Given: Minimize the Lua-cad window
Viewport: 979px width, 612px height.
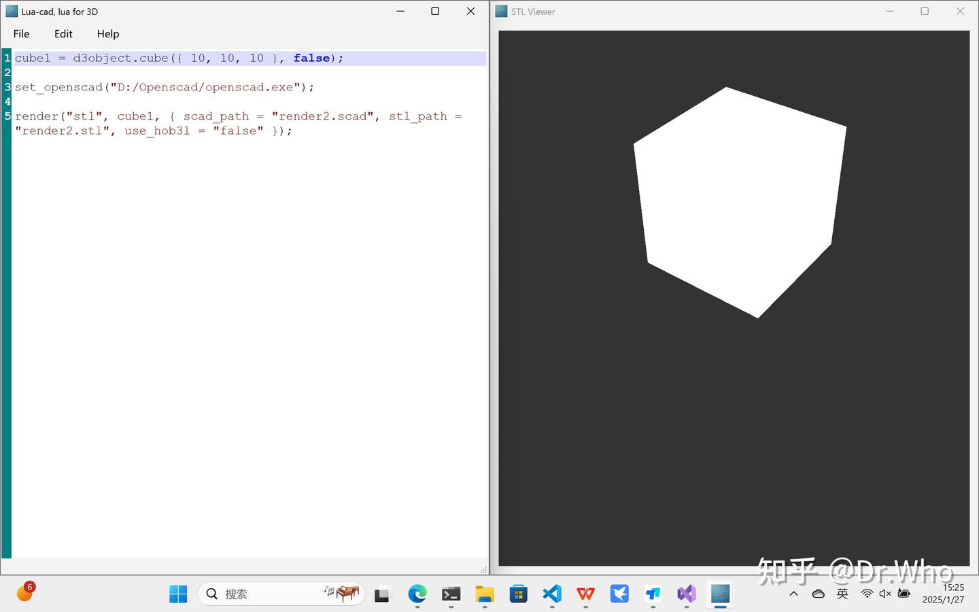Looking at the screenshot, I should coord(400,12).
